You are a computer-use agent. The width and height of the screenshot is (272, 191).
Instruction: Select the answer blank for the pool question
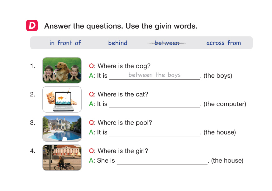tap(154, 133)
